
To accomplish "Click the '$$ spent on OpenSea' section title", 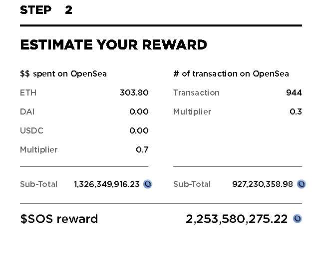I will click(63, 74).
